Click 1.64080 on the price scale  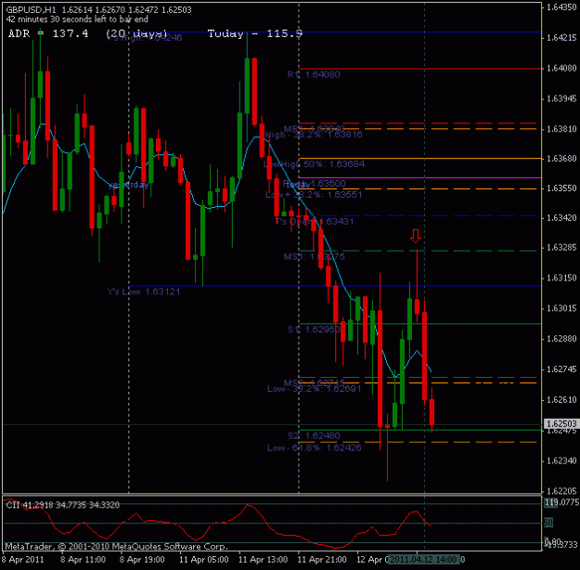pyautogui.click(x=561, y=68)
